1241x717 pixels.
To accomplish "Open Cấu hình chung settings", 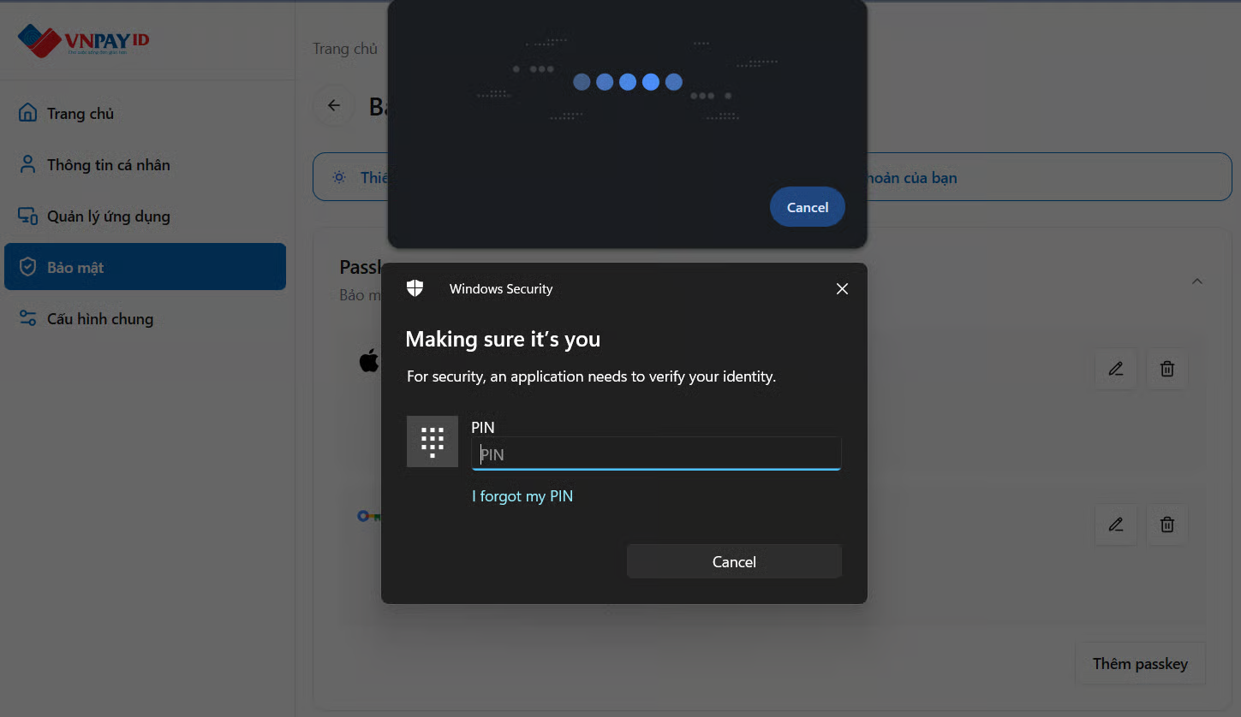I will (99, 319).
